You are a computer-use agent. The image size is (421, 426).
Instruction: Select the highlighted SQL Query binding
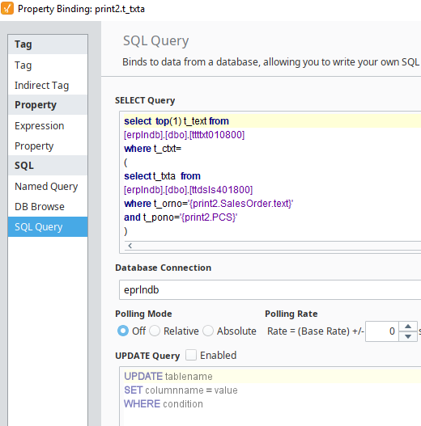48,226
